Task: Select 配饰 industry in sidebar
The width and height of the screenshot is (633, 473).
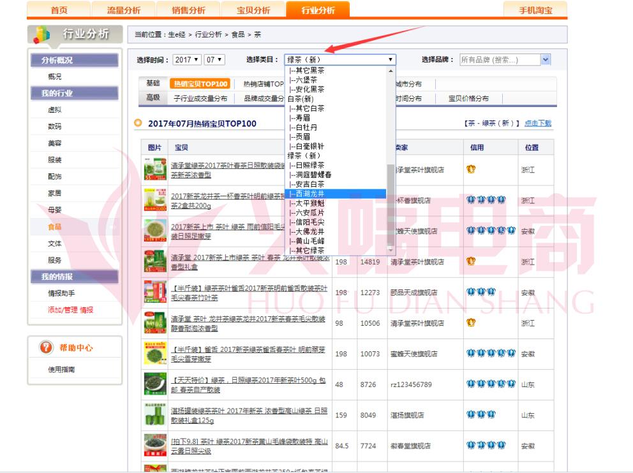Action: (x=55, y=177)
